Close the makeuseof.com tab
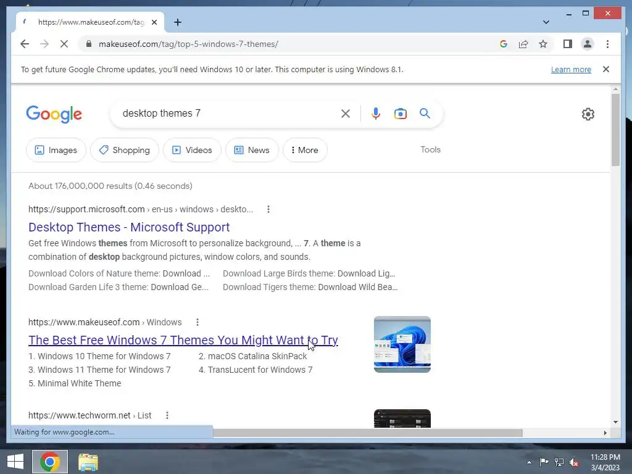This screenshot has width=632, height=474. pyautogui.click(x=154, y=22)
